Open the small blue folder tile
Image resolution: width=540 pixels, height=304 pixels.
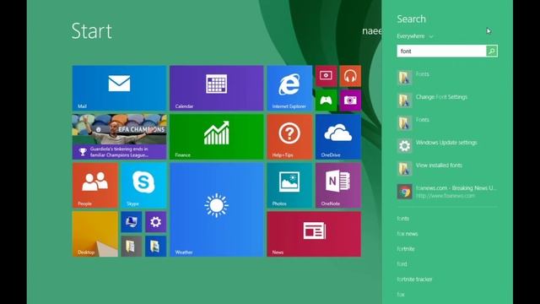(x=155, y=246)
